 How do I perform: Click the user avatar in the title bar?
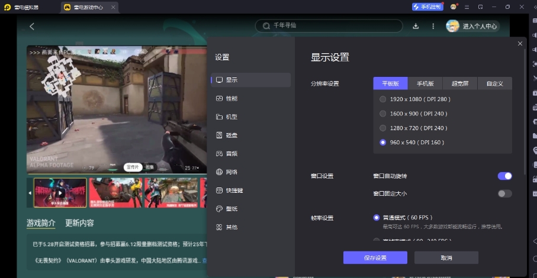pos(454,7)
